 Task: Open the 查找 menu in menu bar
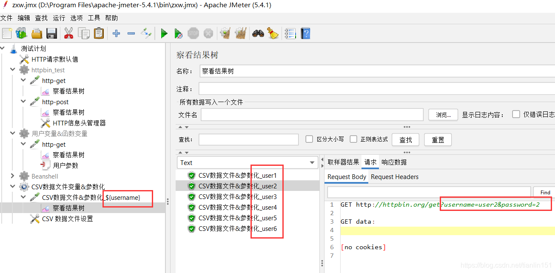coord(41,18)
